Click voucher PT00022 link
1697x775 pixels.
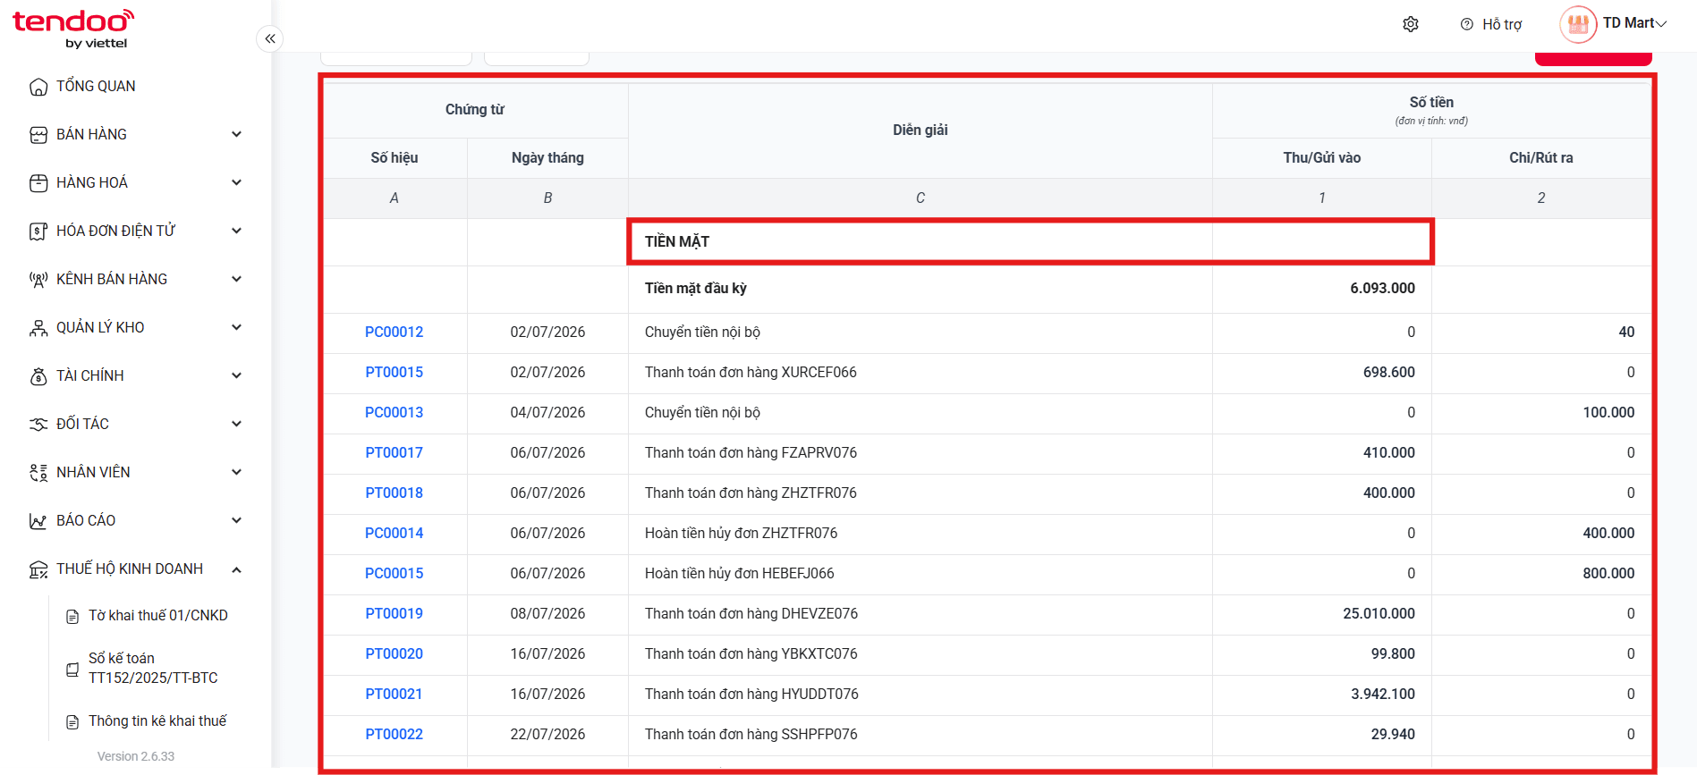(x=394, y=734)
